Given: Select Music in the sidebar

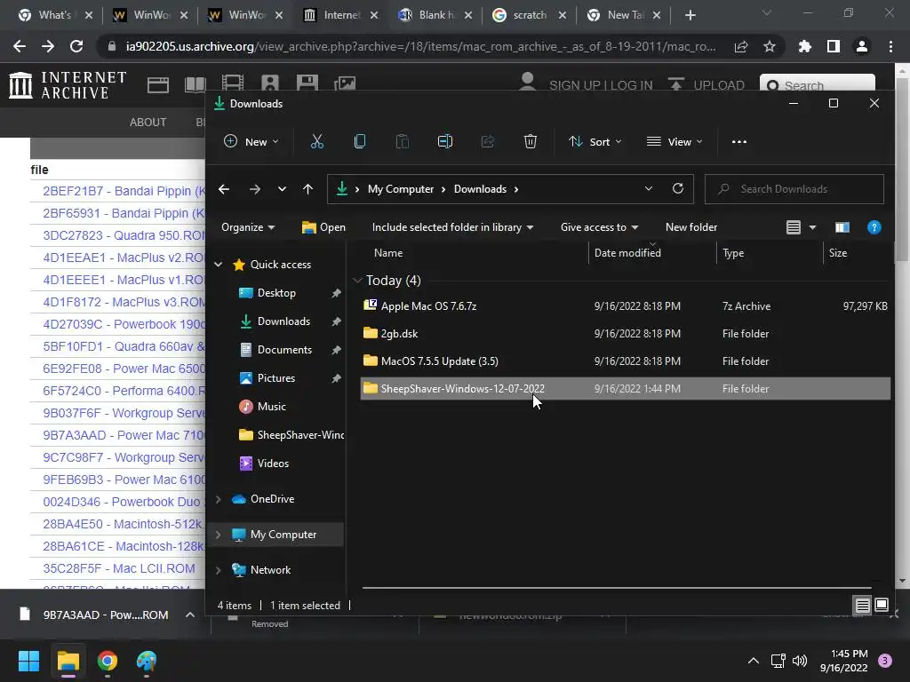Looking at the screenshot, I should 272,407.
